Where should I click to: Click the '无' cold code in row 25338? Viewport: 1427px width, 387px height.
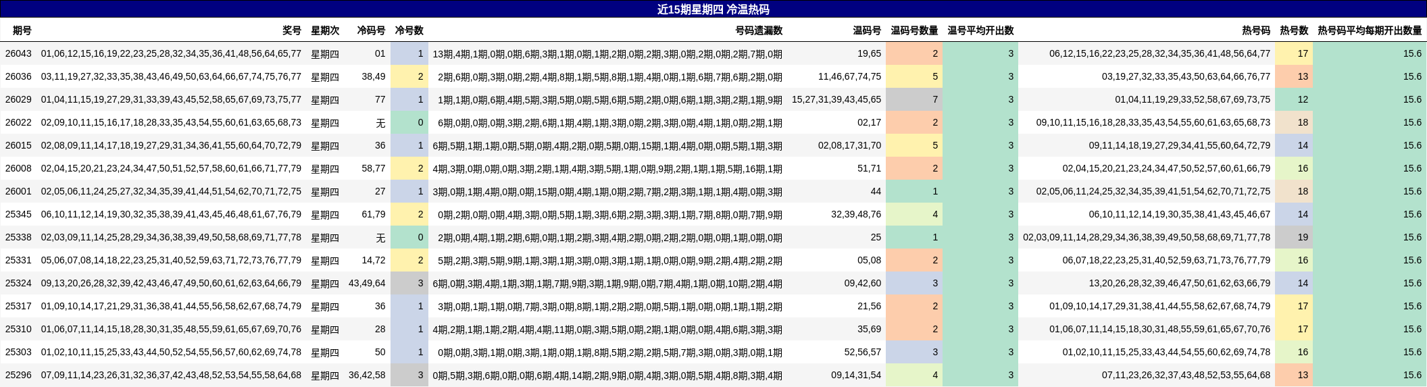click(x=380, y=237)
